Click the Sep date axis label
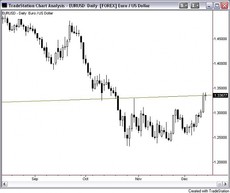 click(35, 179)
